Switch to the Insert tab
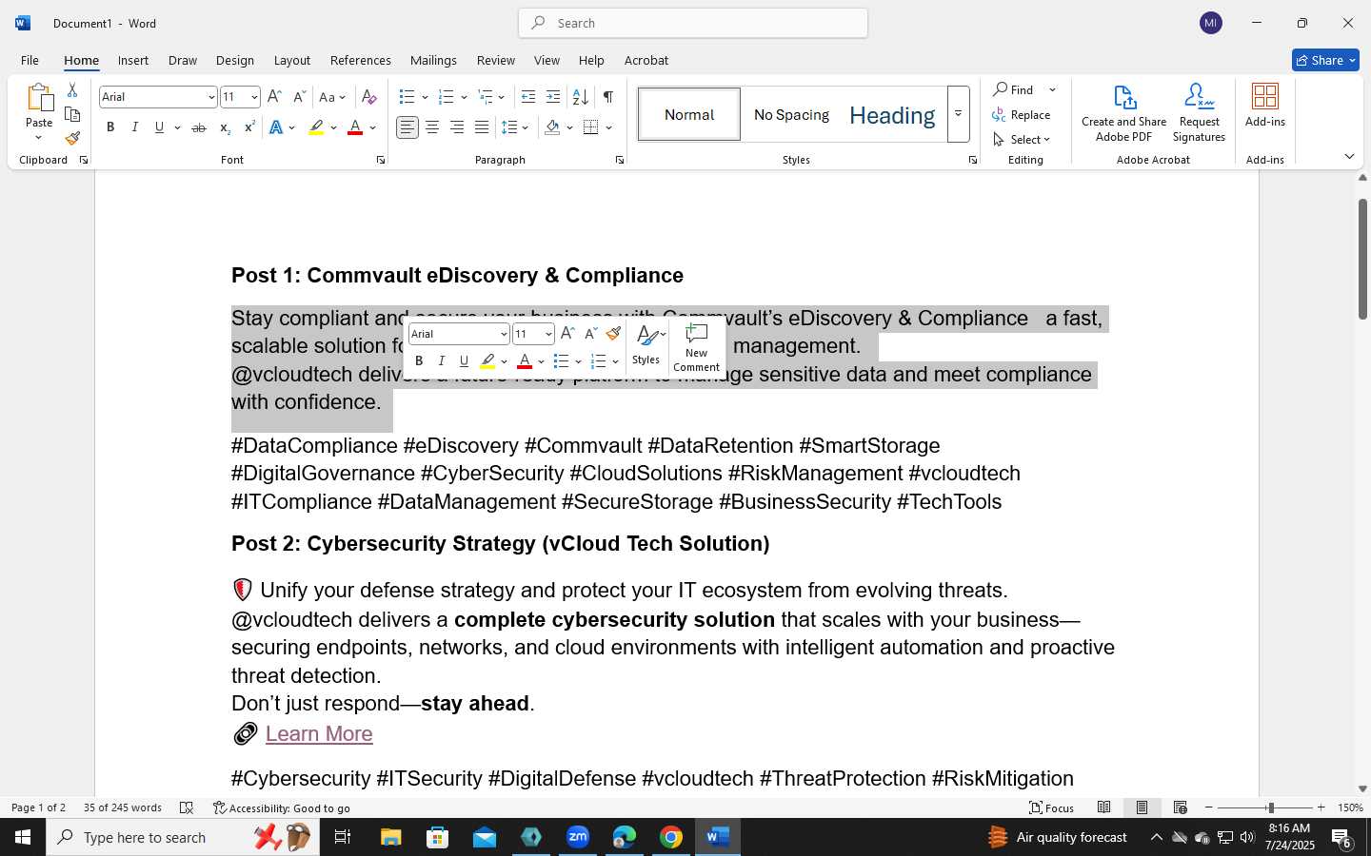The width and height of the screenshot is (1371, 856). point(133,60)
